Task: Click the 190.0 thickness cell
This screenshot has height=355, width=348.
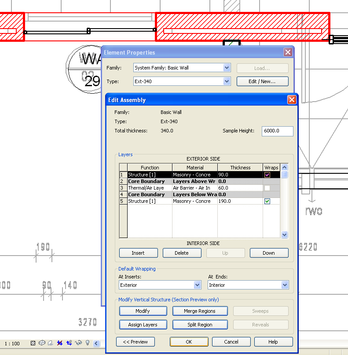Action: click(x=240, y=201)
